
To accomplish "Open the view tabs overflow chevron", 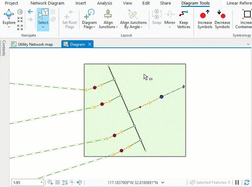I will [248, 44].
